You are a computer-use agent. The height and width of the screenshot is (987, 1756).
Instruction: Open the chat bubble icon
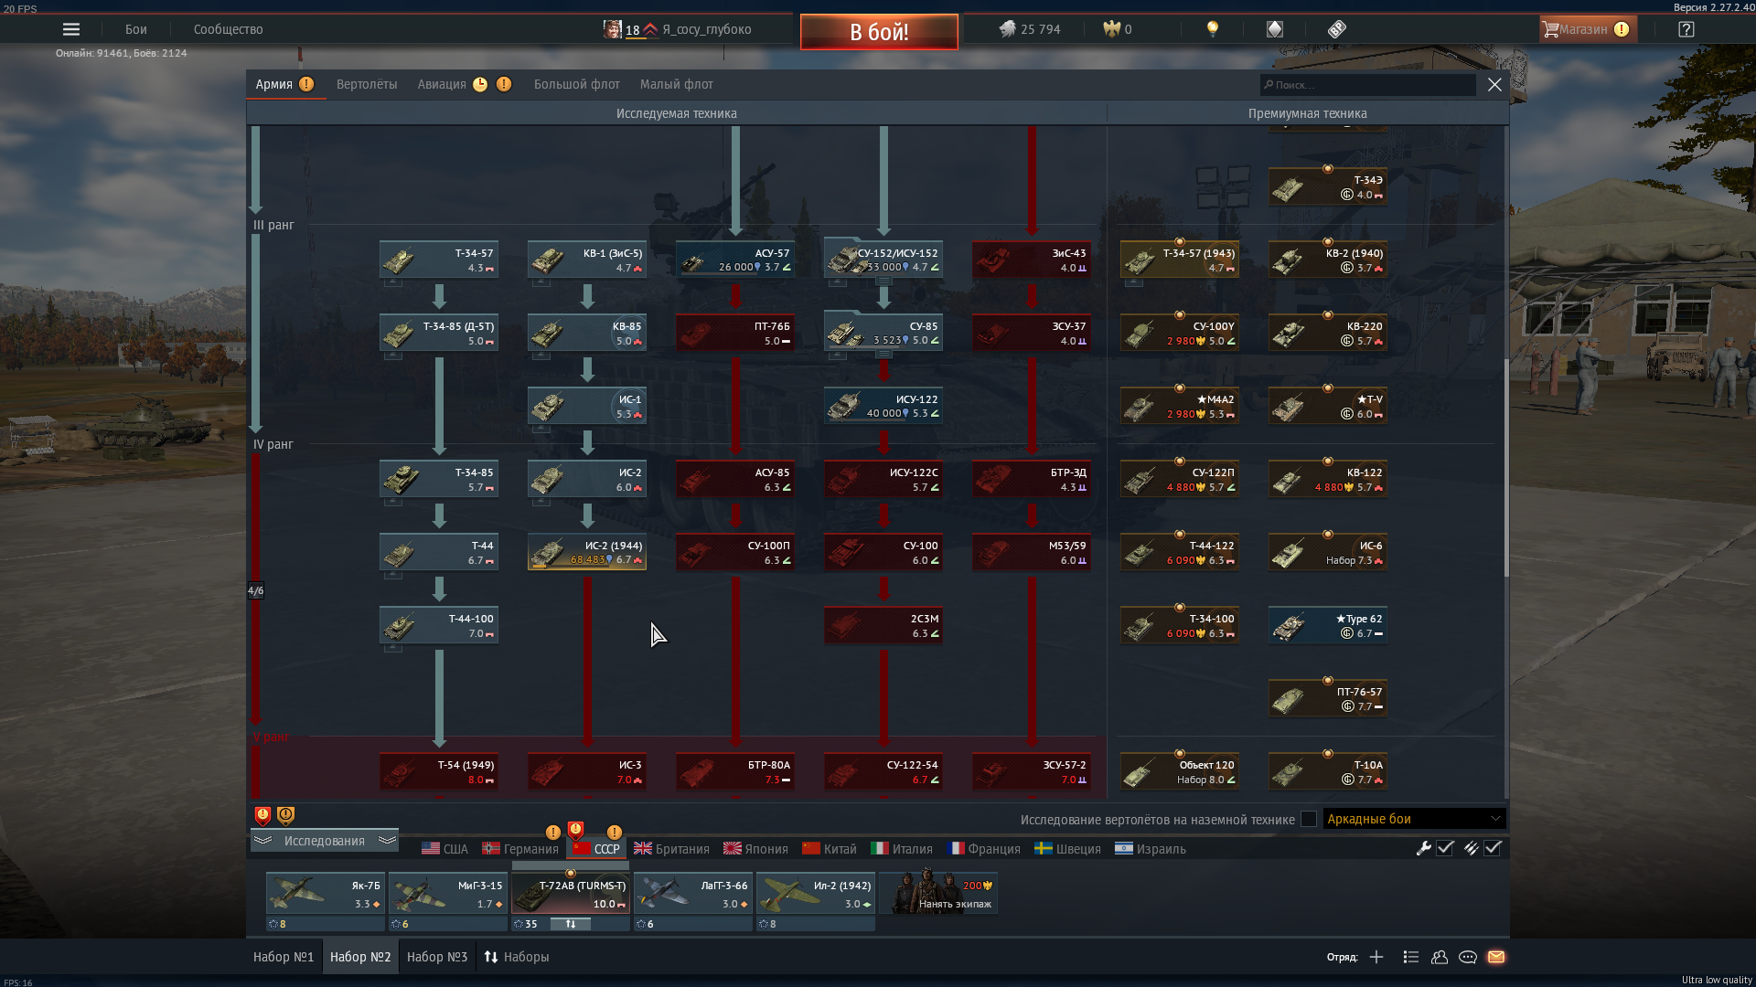click(x=1468, y=957)
